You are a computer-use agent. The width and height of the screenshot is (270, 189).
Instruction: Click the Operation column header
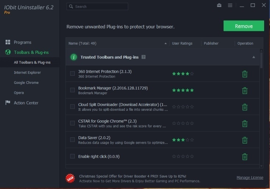245,43
